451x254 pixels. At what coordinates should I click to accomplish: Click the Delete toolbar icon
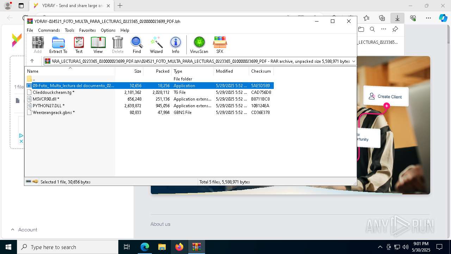point(118,45)
